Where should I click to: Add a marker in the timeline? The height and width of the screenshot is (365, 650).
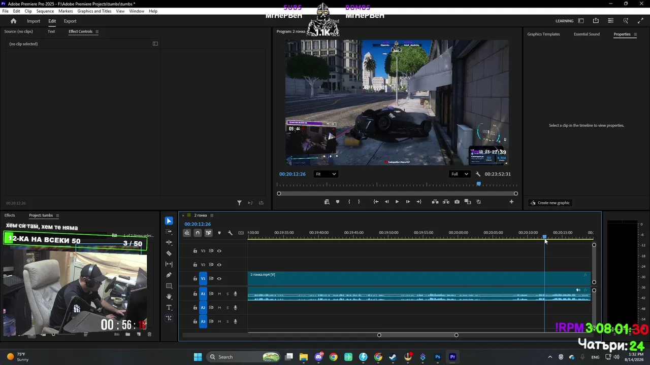219,233
